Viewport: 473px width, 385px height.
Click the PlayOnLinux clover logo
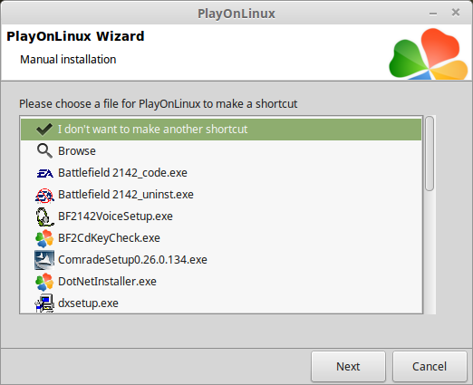click(429, 54)
